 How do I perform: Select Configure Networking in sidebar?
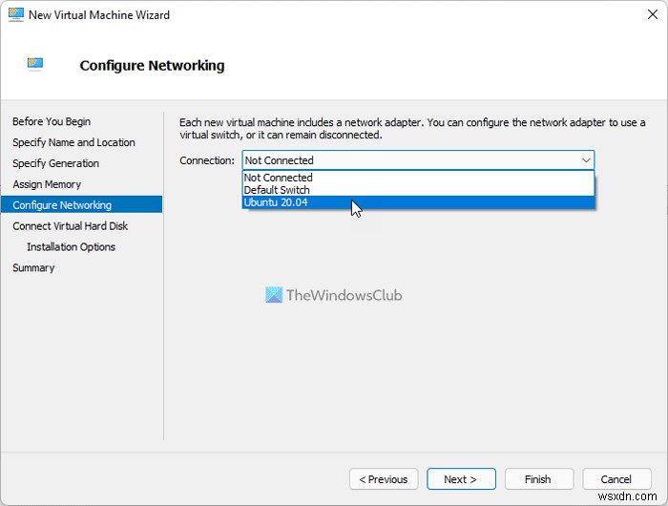[x=62, y=205]
